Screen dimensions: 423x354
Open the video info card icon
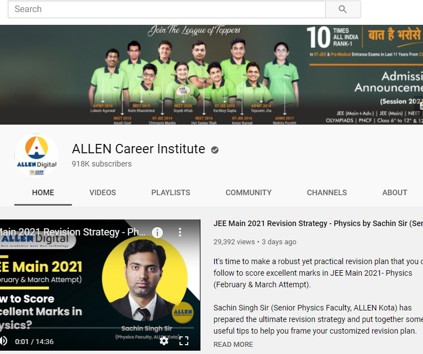click(157, 233)
